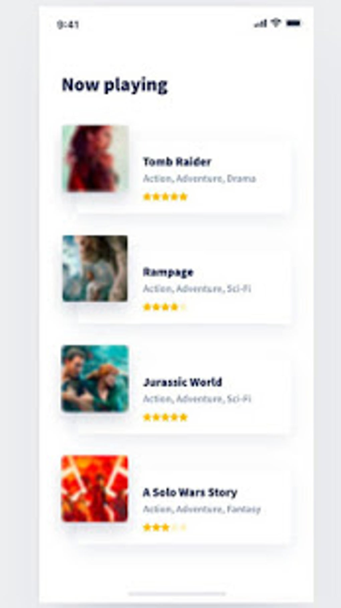The width and height of the screenshot is (341, 608).
Task: Open the Rampage title link
Action: pyautogui.click(x=168, y=272)
